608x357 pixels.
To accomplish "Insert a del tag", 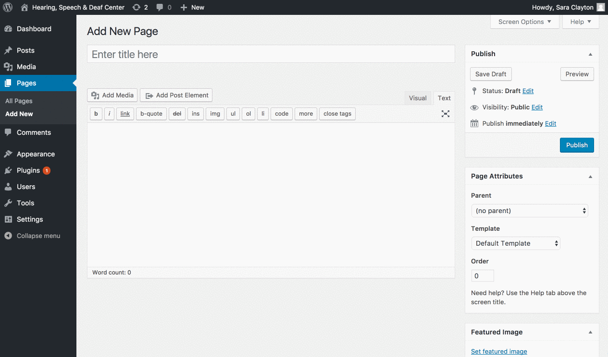I will click(x=177, y=114).
